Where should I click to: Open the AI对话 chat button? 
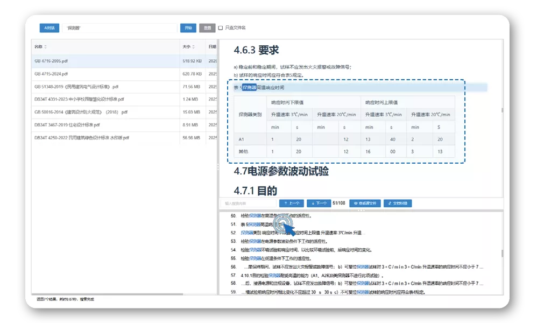click(x=49, y=28)
